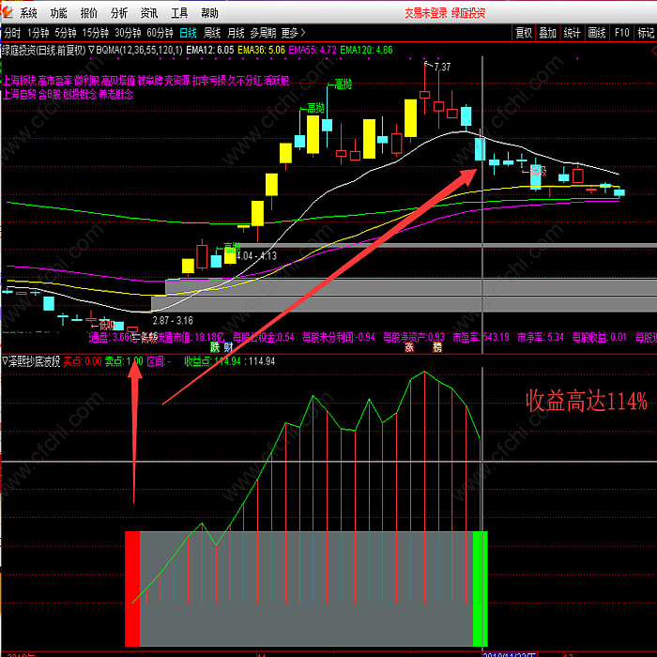Viewport: 657px width, 657px height.
Task: Click the 画线 button
Action: [x=597, y=33]
